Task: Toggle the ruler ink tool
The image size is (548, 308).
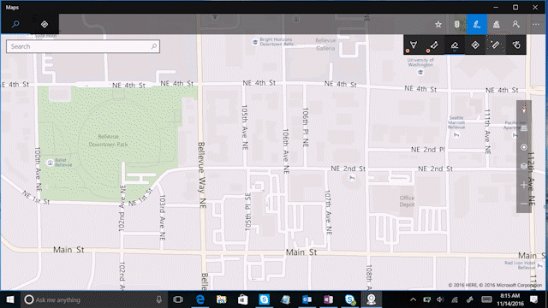Action: click(496, 45)
